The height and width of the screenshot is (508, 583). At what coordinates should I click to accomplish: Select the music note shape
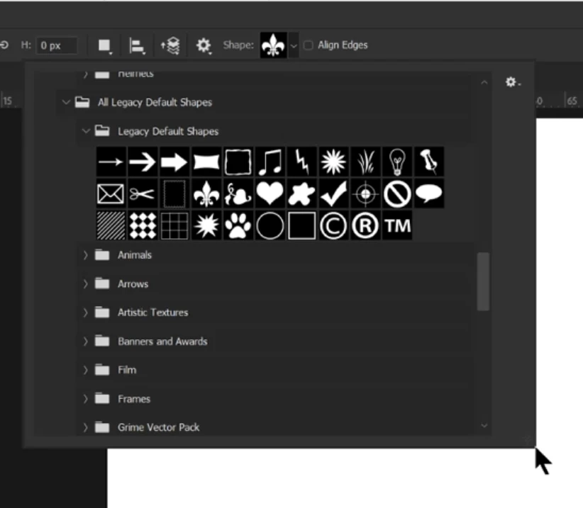270,162
